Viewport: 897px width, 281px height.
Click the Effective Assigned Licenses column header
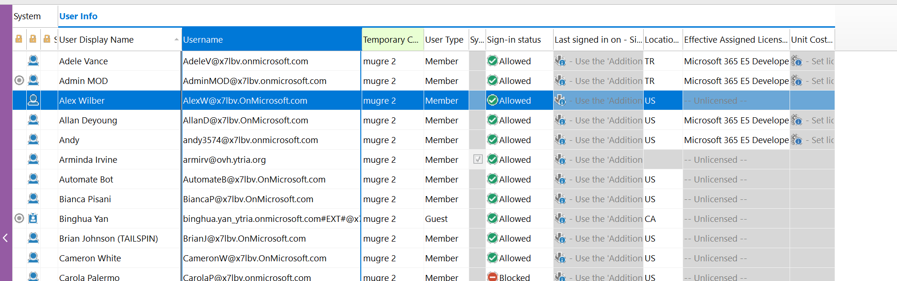pos(735,40)
